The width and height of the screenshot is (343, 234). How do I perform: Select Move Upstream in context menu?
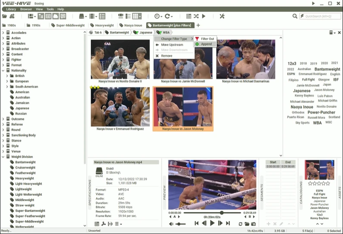[174, 45]
